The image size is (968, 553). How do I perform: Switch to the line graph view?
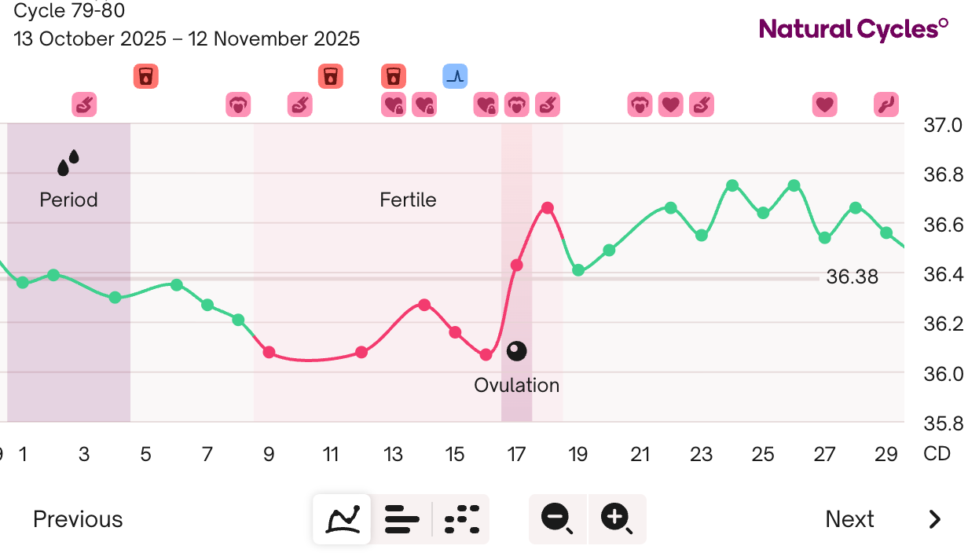343,519
